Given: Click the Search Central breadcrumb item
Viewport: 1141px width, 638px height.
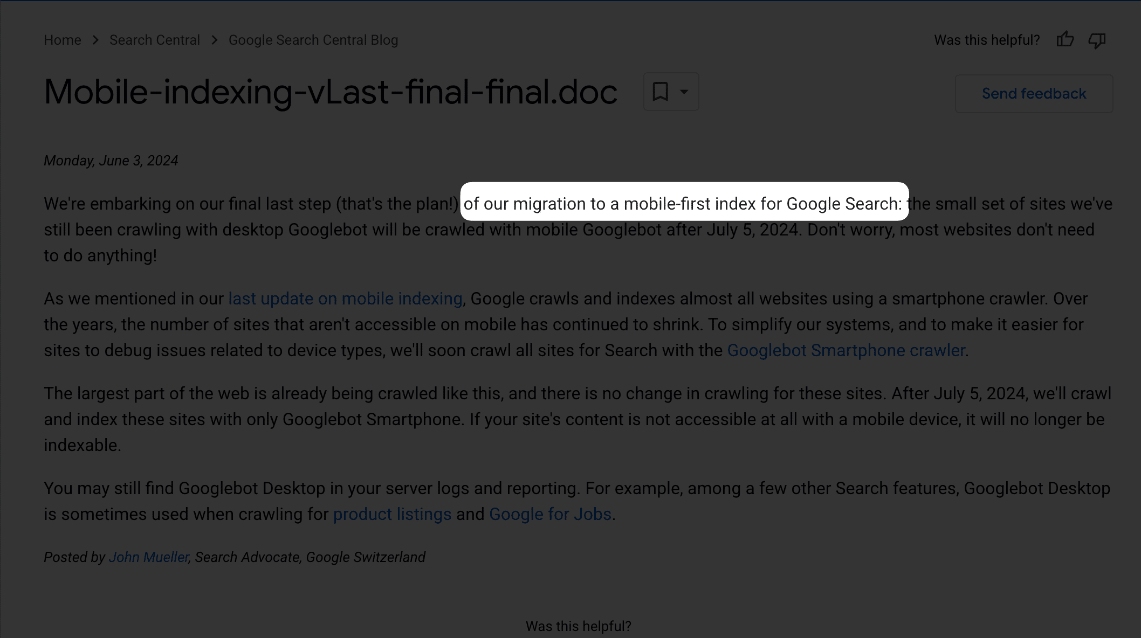Looking at the screenshot, I should coord(154,40).
